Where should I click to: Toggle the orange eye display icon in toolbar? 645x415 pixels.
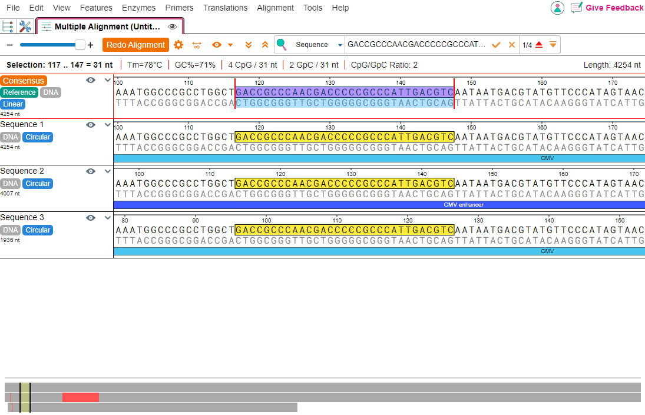point(217,45)
